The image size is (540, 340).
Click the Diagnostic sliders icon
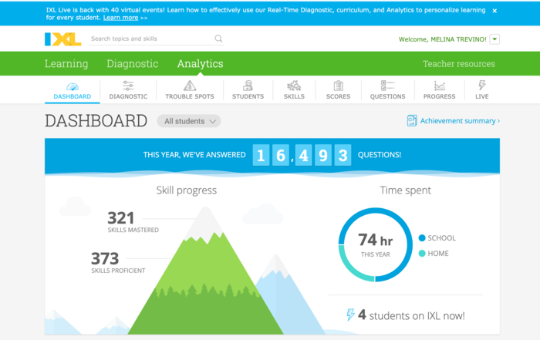point(128,86)
